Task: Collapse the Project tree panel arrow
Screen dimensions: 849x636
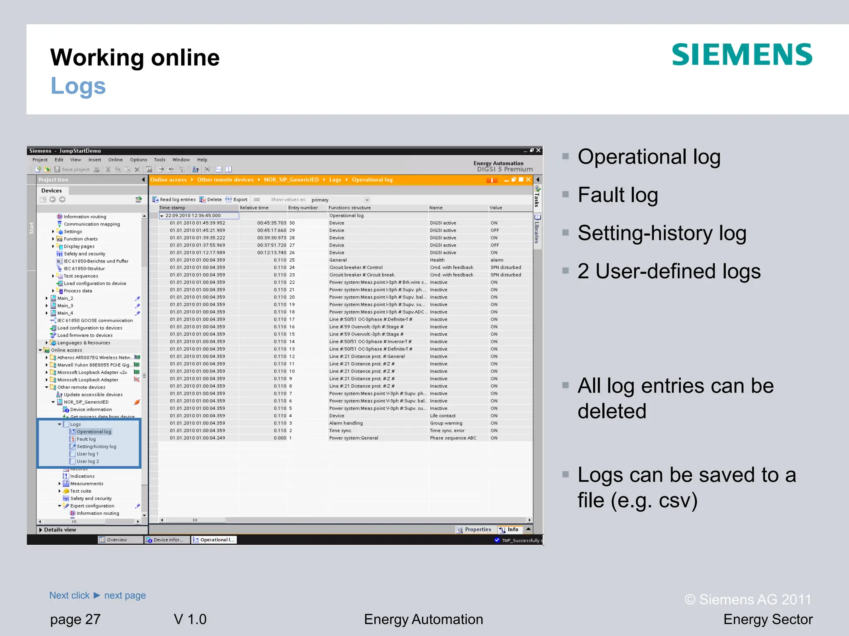Action: (x=143, y=180)
